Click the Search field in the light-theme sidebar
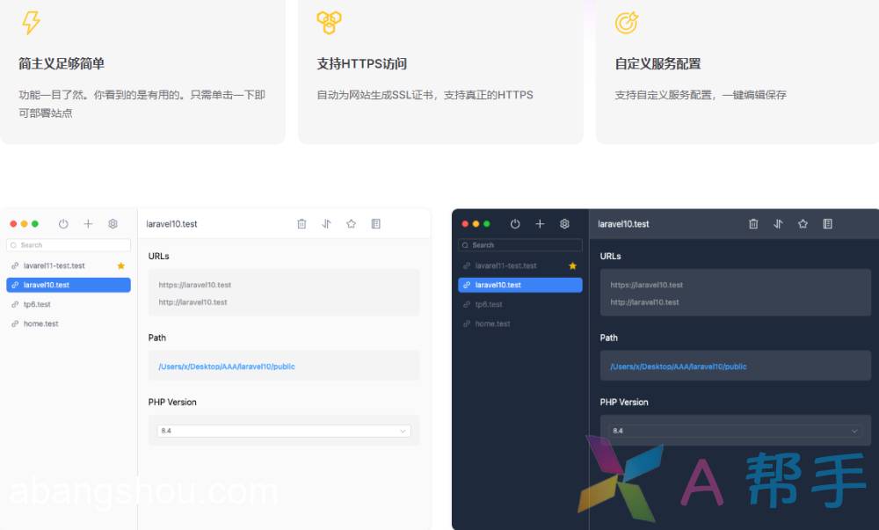879x530 pixels. coord(69,245)
